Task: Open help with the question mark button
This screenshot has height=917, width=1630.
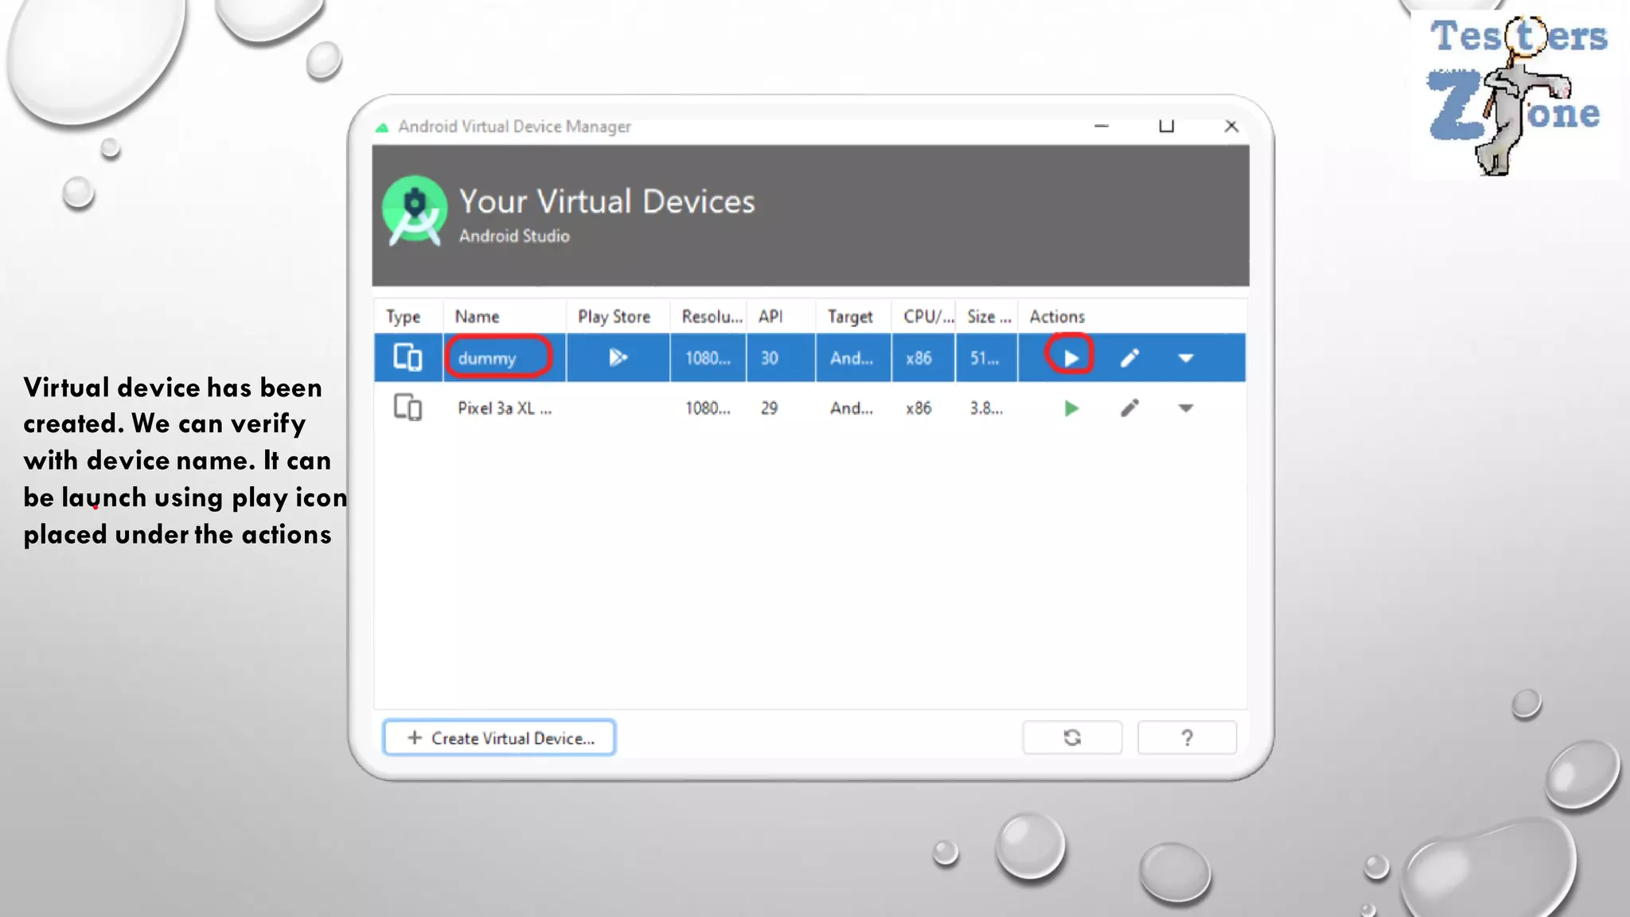Action: click(x=1187, y=738)
